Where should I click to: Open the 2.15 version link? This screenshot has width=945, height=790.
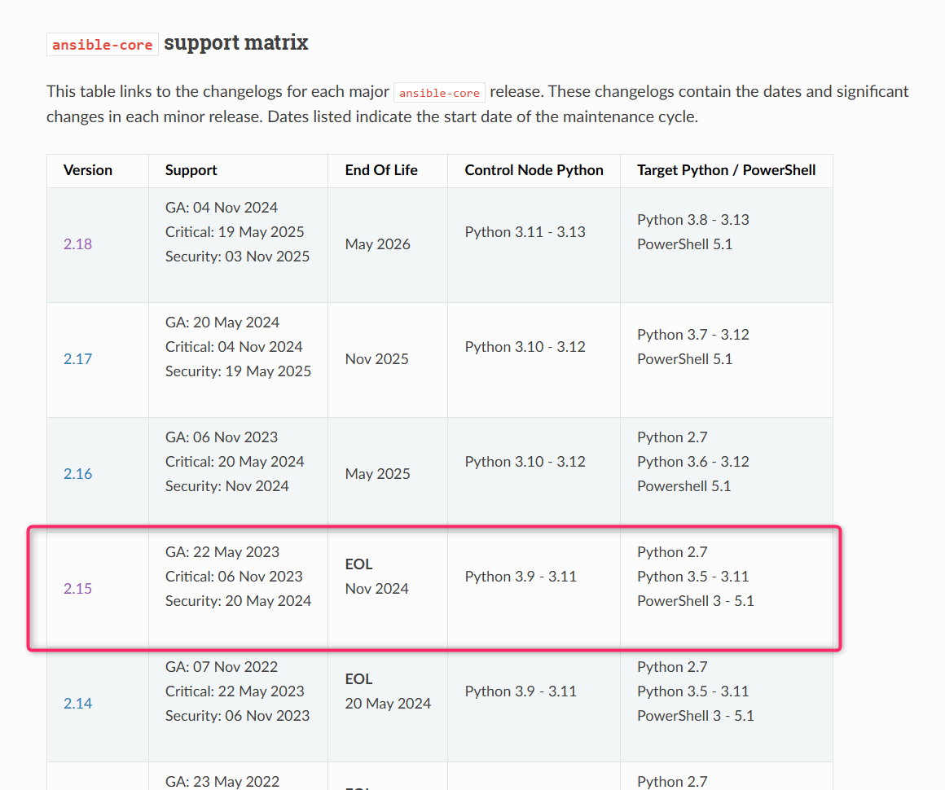(x=77, y=589)
